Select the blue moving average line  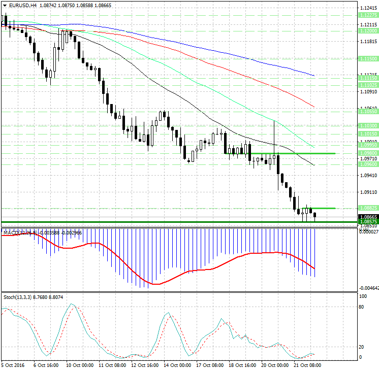(x=203, y=45)
